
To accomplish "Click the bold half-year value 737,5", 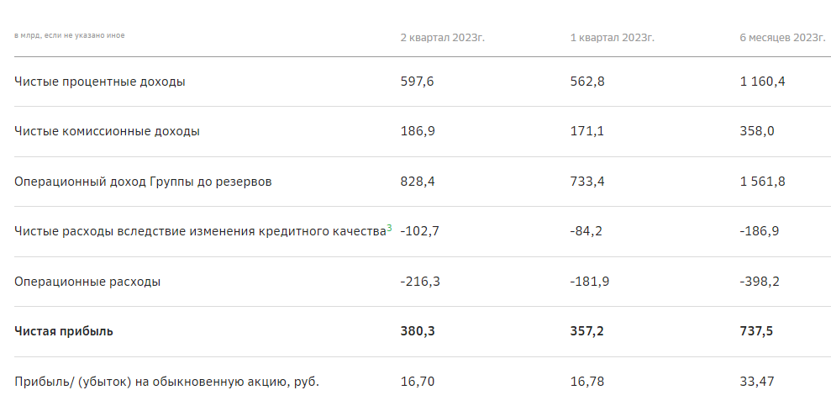I will tap(756, 331).
